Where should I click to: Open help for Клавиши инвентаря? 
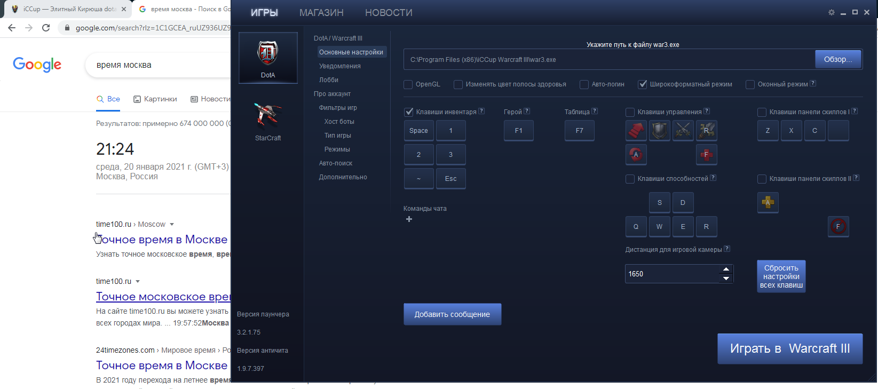click(x=481, y=111)
